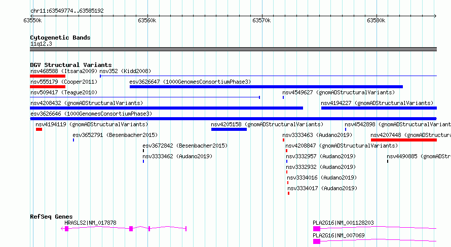451x247 pixels.
Task: Open nsv4208432 (gnomADStructuralVariants) label
Action: coord(87,103)
